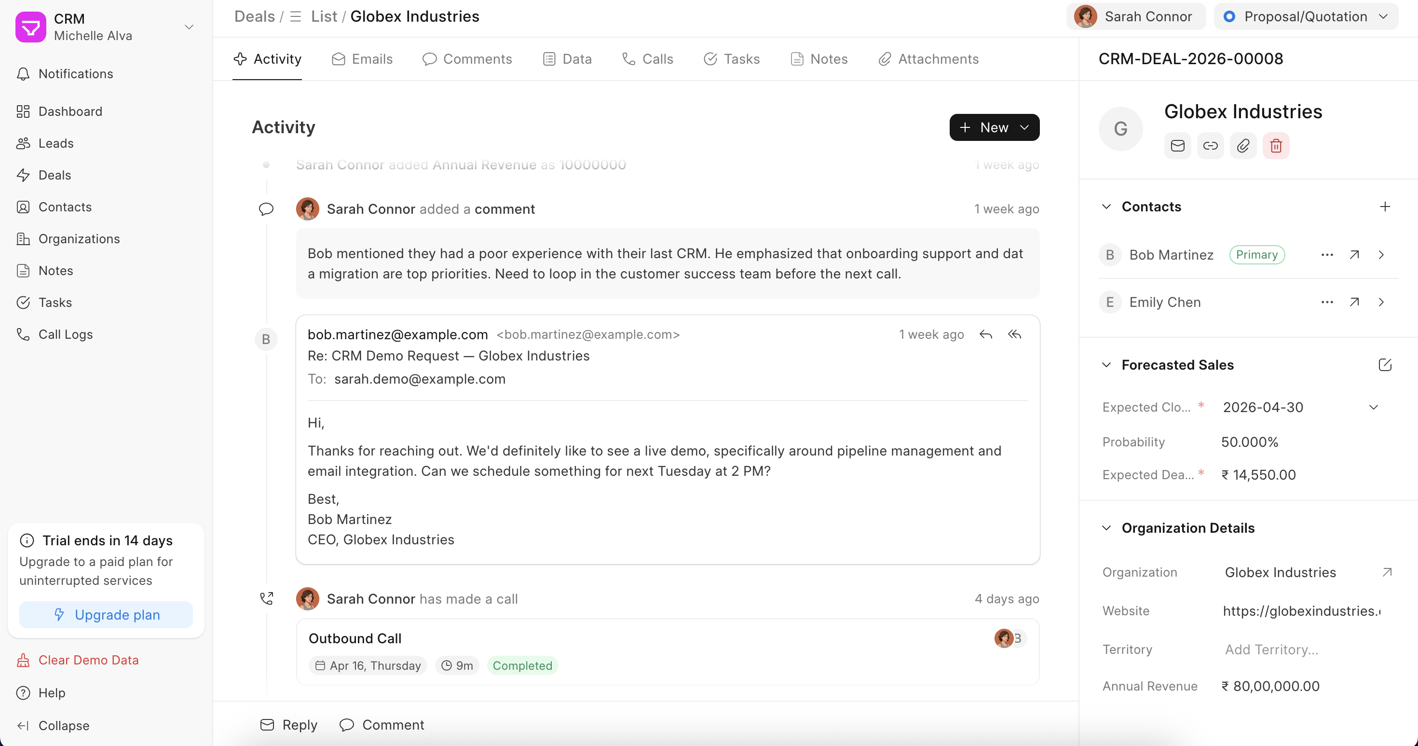1418x746 pixels.
Task: Click Clear Demo Data link
Action: tap(88, 660)
